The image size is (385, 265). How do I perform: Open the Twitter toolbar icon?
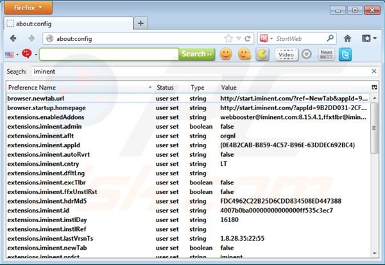coord(345,54)
